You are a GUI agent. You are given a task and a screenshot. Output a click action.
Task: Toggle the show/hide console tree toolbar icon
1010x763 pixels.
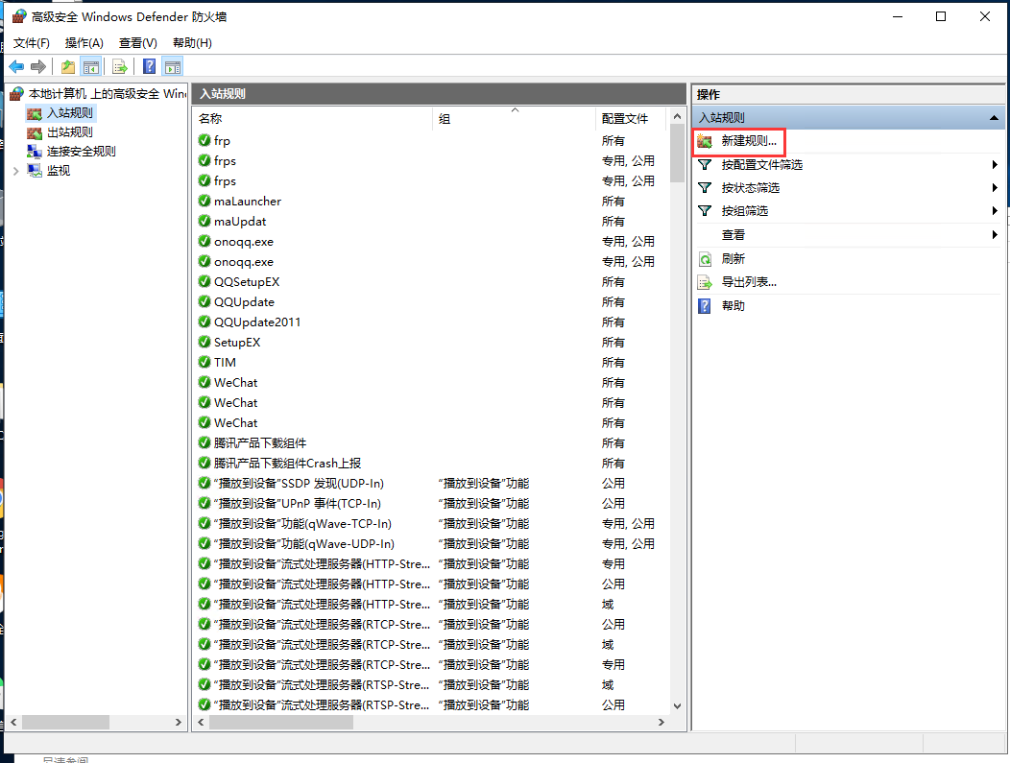pyautogui.click(x=91, y=66)
